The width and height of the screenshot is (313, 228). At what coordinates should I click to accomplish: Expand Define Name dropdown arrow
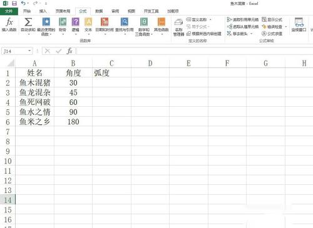point(210,19)
